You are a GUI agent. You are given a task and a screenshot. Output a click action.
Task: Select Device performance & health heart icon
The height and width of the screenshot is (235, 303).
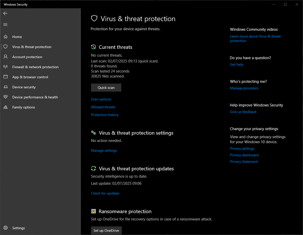point(5,97)
